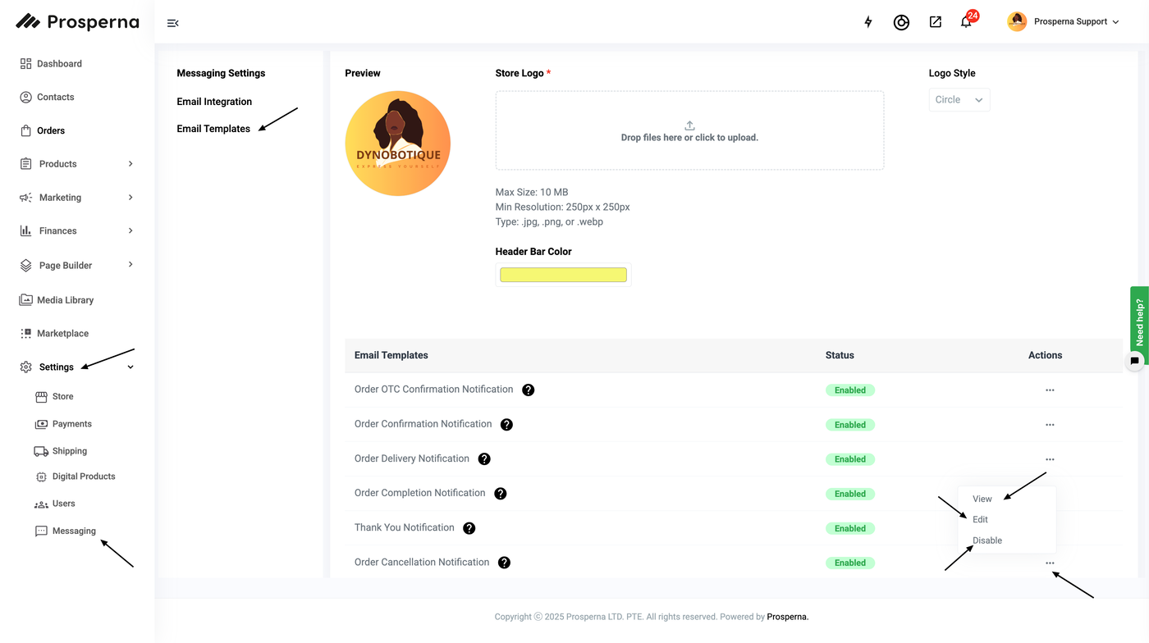Collapse the sidebar with the menu icon
This screenshot has width=1149, height=643.
point(172,23)
